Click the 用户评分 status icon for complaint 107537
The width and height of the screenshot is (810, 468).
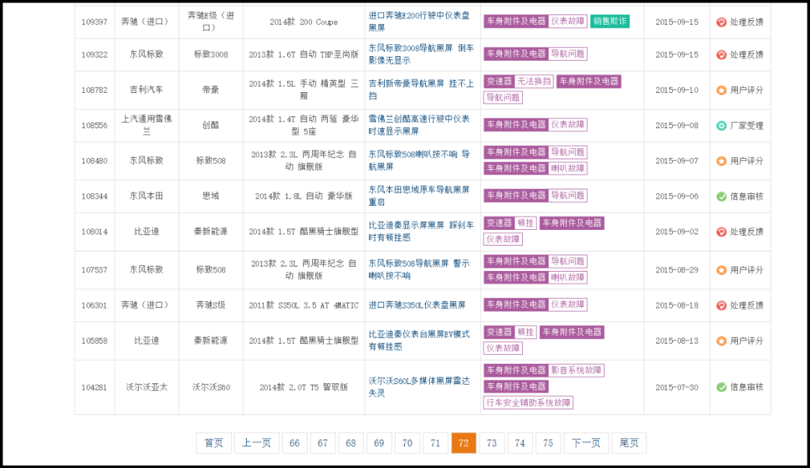[721, 270]
